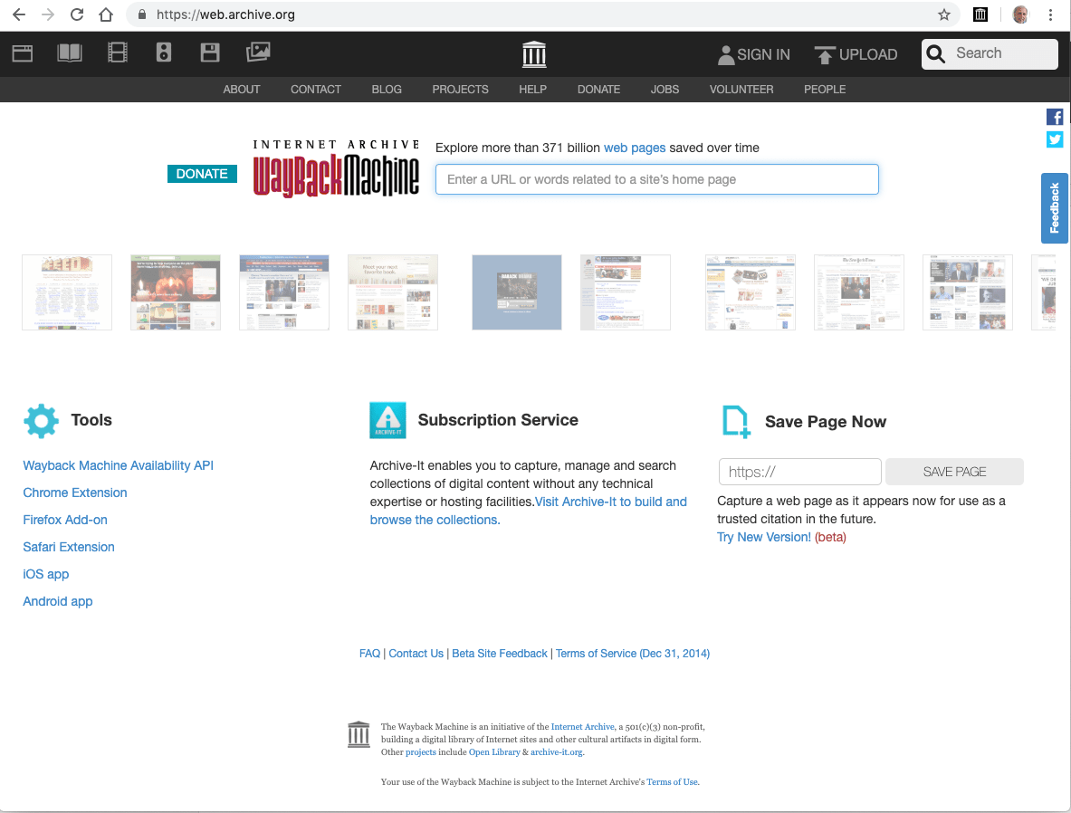The image size is (1071, 813).
Task: Open the Web archive section icon
Action: point(22,53)
